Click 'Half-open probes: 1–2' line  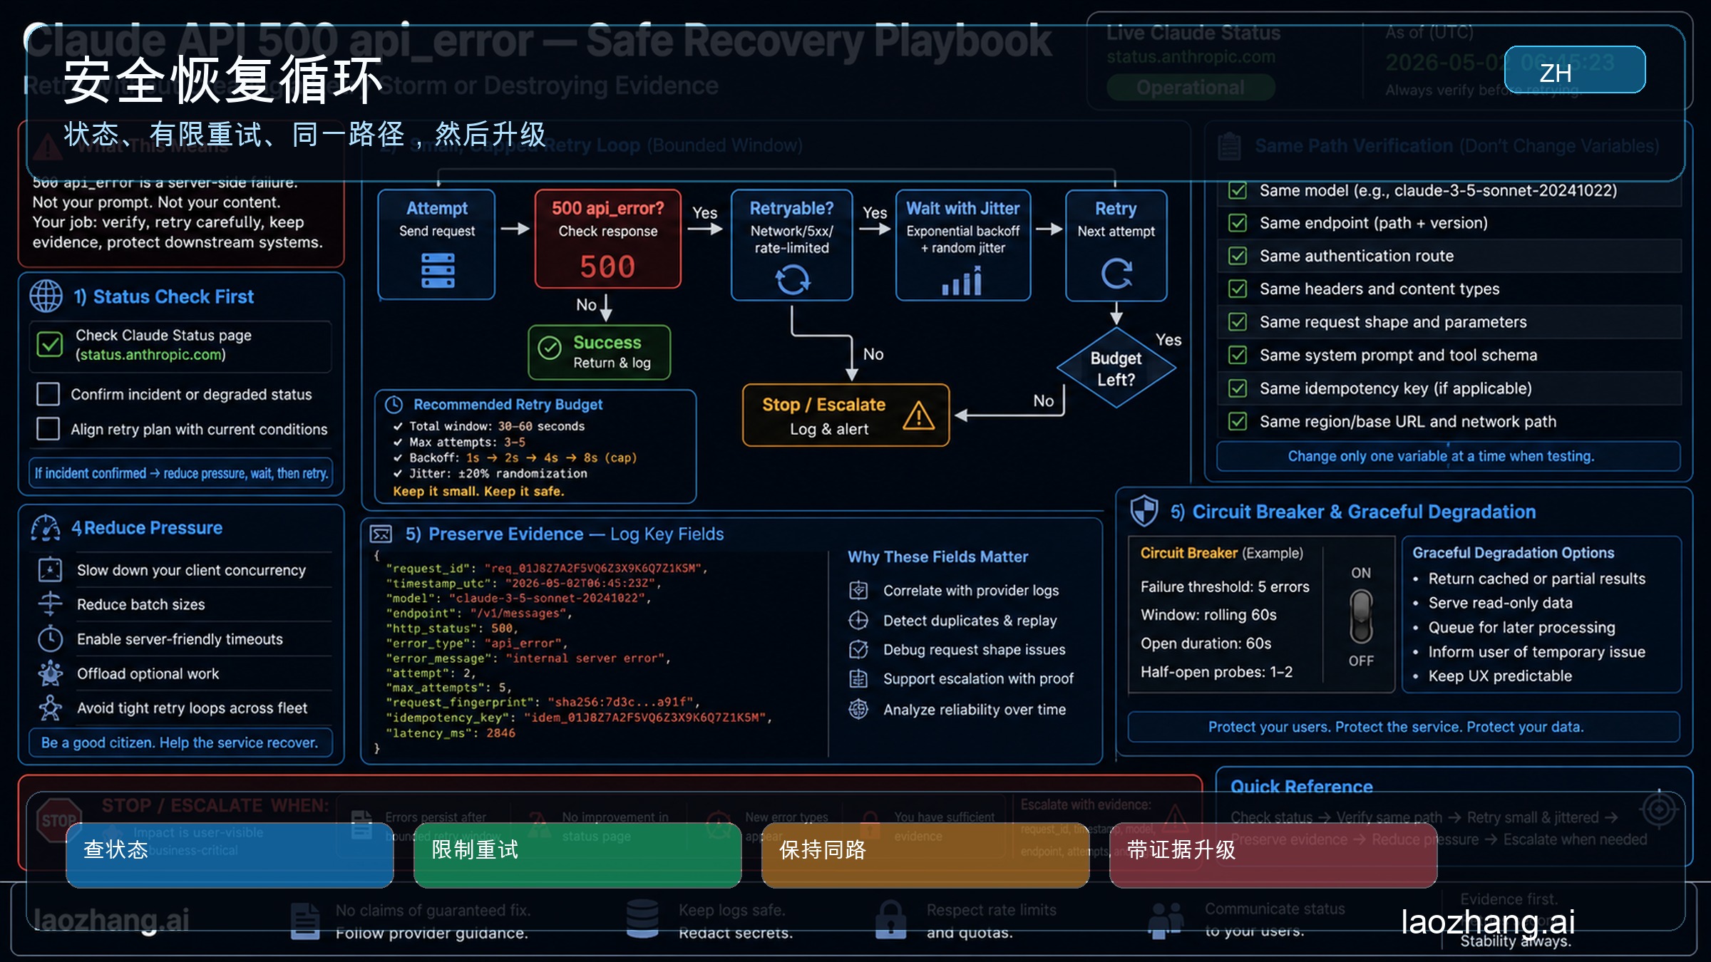click(1216, 672)
